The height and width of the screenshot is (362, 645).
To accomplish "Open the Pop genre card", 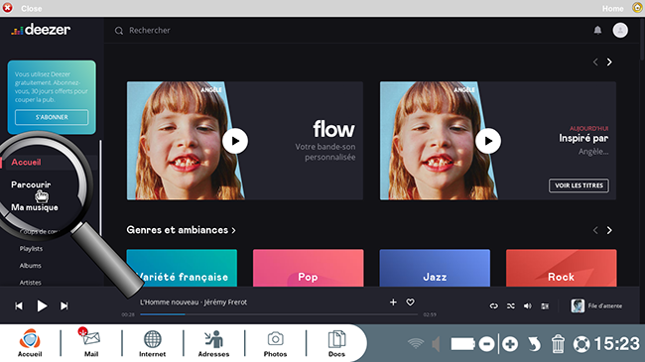I will [x=308, y=268].
